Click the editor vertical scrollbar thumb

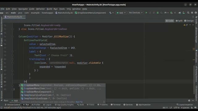click(194, 80)
